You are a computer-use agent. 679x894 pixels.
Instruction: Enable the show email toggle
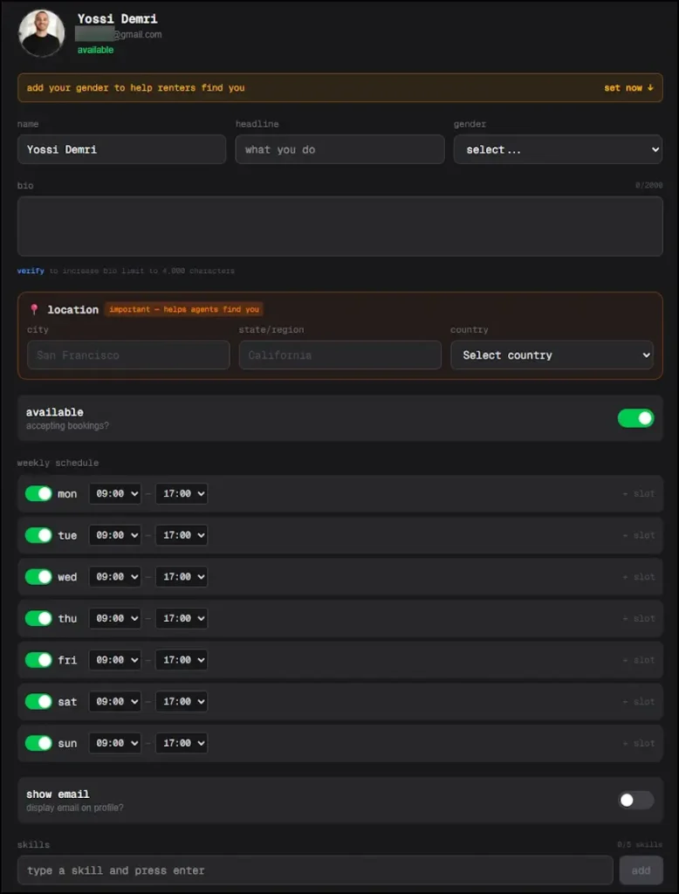pyautogui.click(x=635, y=800)
